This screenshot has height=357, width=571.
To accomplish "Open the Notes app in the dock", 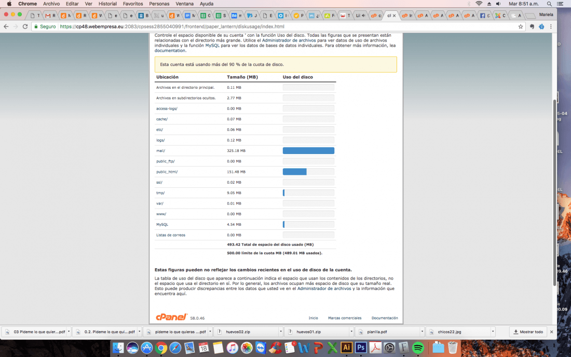I will click(x=218, y=348).
